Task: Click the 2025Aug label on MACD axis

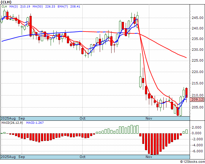Action: tap(8, 157)
